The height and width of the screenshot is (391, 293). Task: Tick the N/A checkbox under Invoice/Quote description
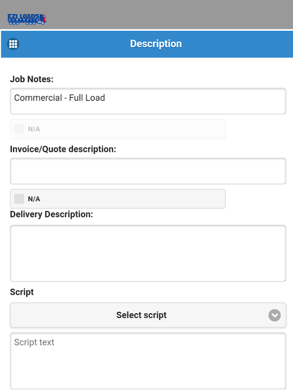pos(19,199)
